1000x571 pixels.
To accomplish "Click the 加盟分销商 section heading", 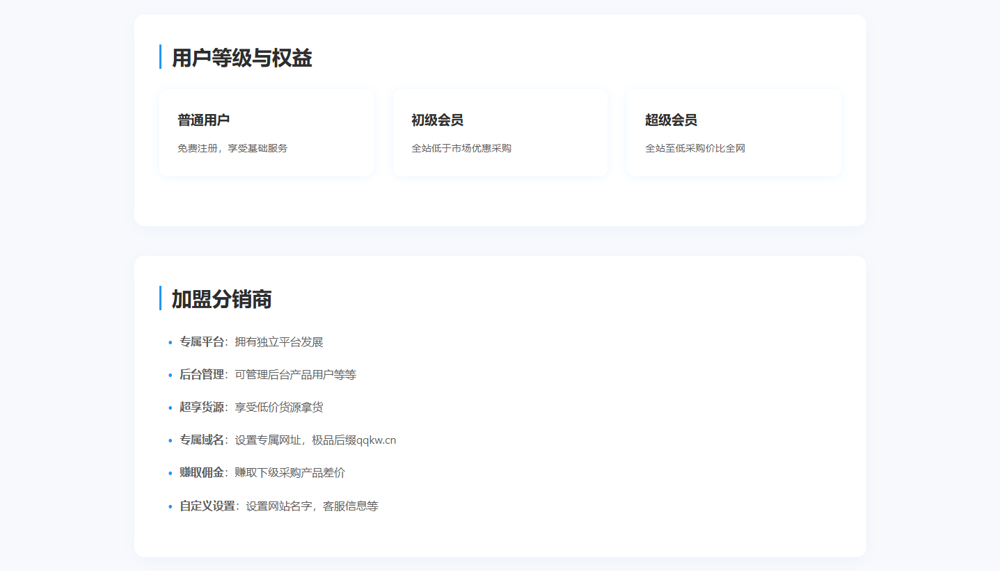I will coord(221,299).
